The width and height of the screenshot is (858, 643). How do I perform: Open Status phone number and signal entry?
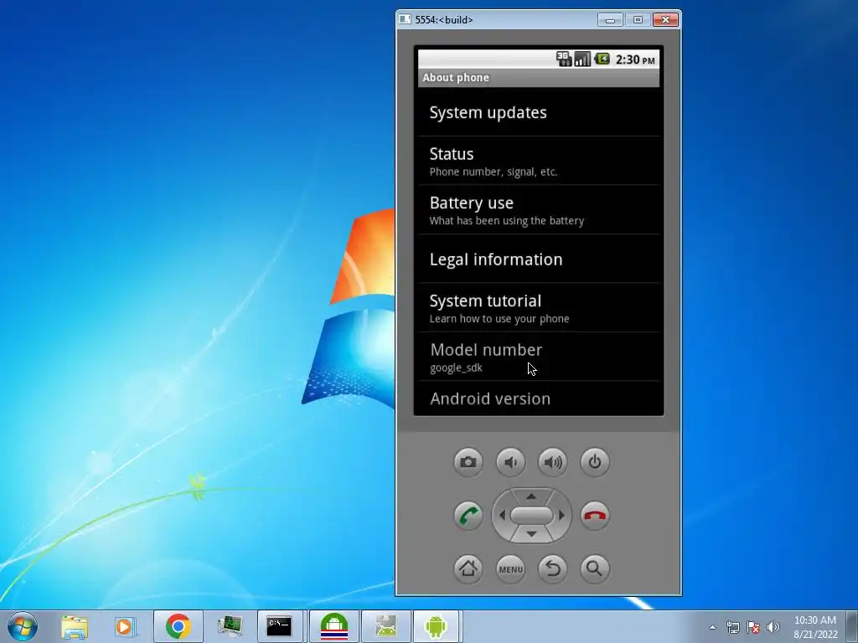click(539, 161)
